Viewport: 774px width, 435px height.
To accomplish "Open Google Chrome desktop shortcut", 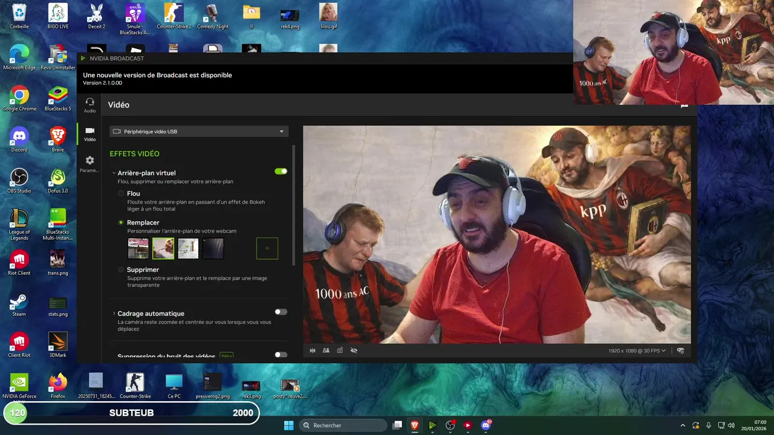I will pos(19,99).
